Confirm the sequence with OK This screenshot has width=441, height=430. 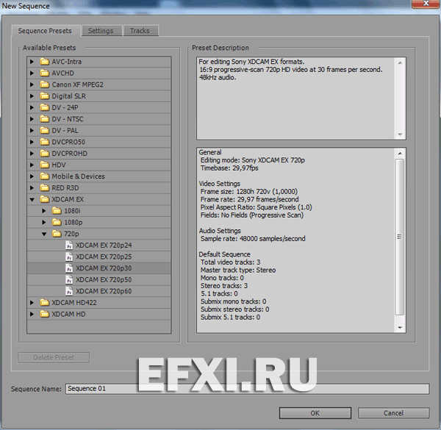click(315, 413)
